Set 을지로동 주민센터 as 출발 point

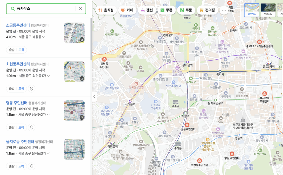pyautogui.click(x=12, y=166)
